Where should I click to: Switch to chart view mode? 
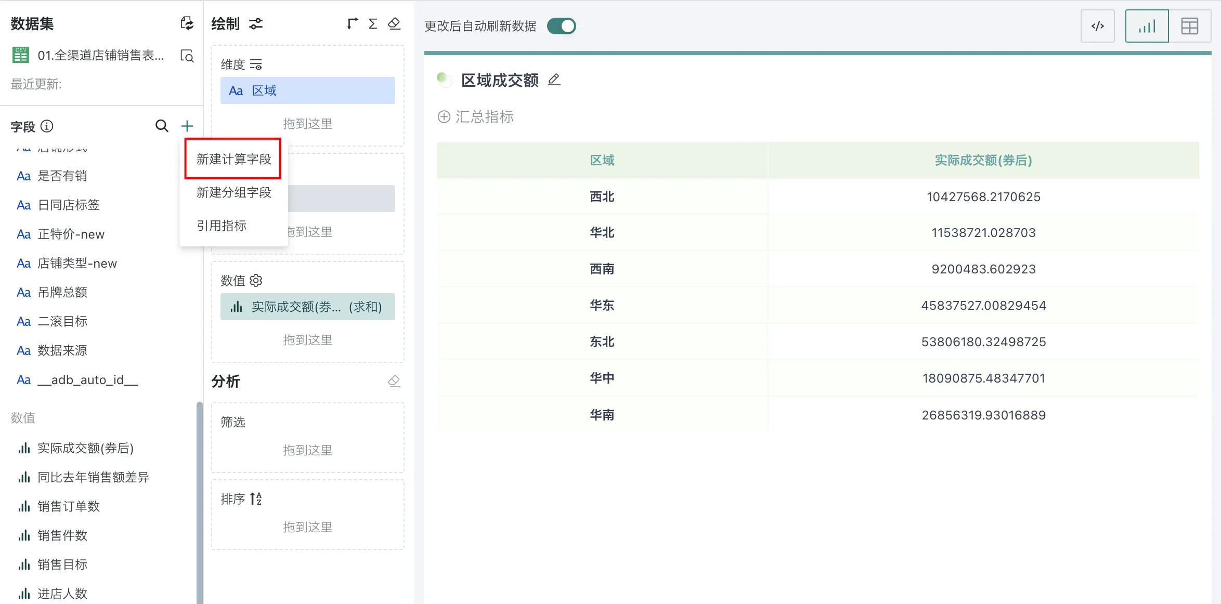pyautogui.click(x=1147, y=26)
